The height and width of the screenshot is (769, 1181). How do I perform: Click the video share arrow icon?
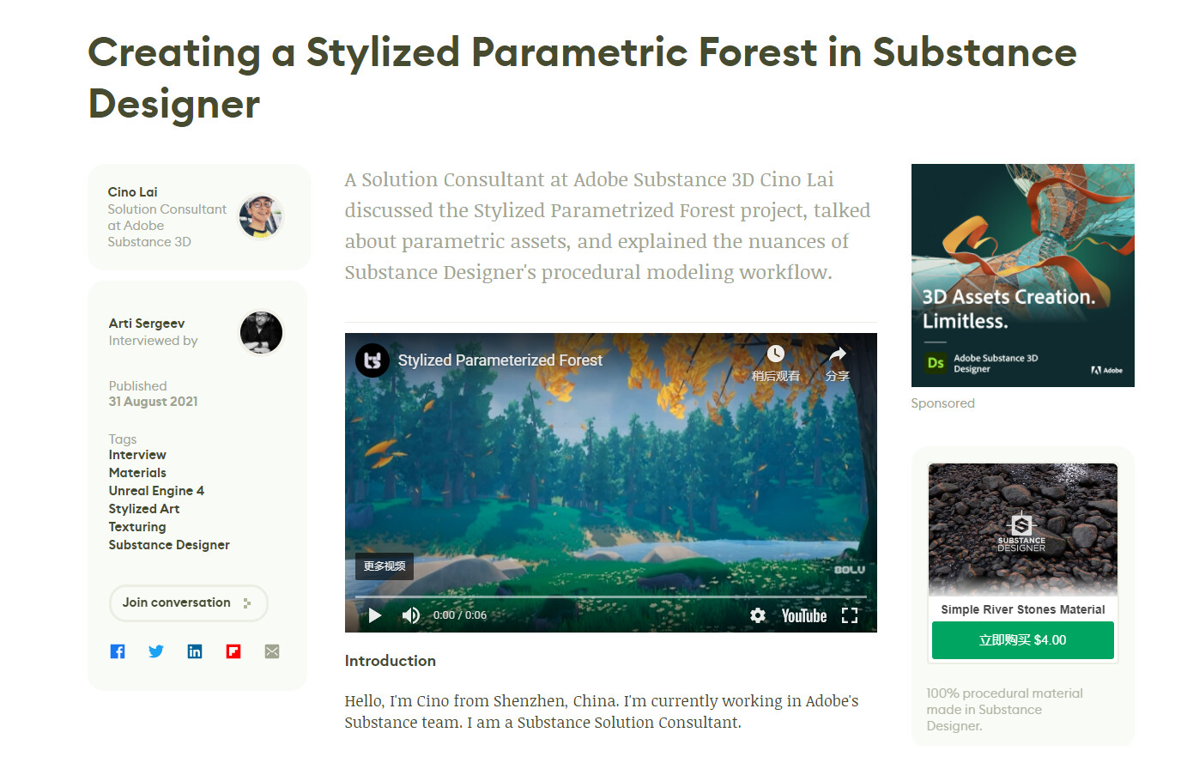[x=838, y=354]
